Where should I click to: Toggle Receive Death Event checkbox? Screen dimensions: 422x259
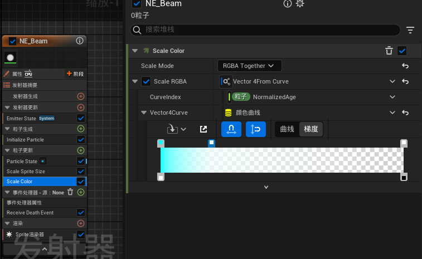[81, 213]
